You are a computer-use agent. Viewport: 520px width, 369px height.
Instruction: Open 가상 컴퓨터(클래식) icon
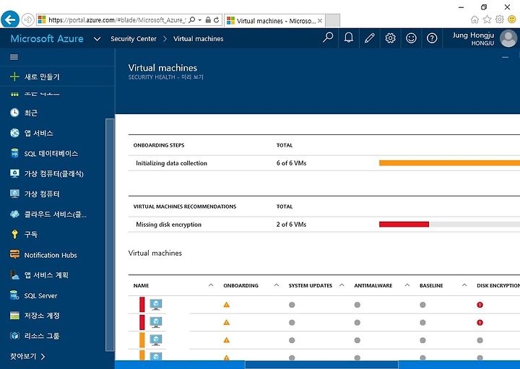14,173
